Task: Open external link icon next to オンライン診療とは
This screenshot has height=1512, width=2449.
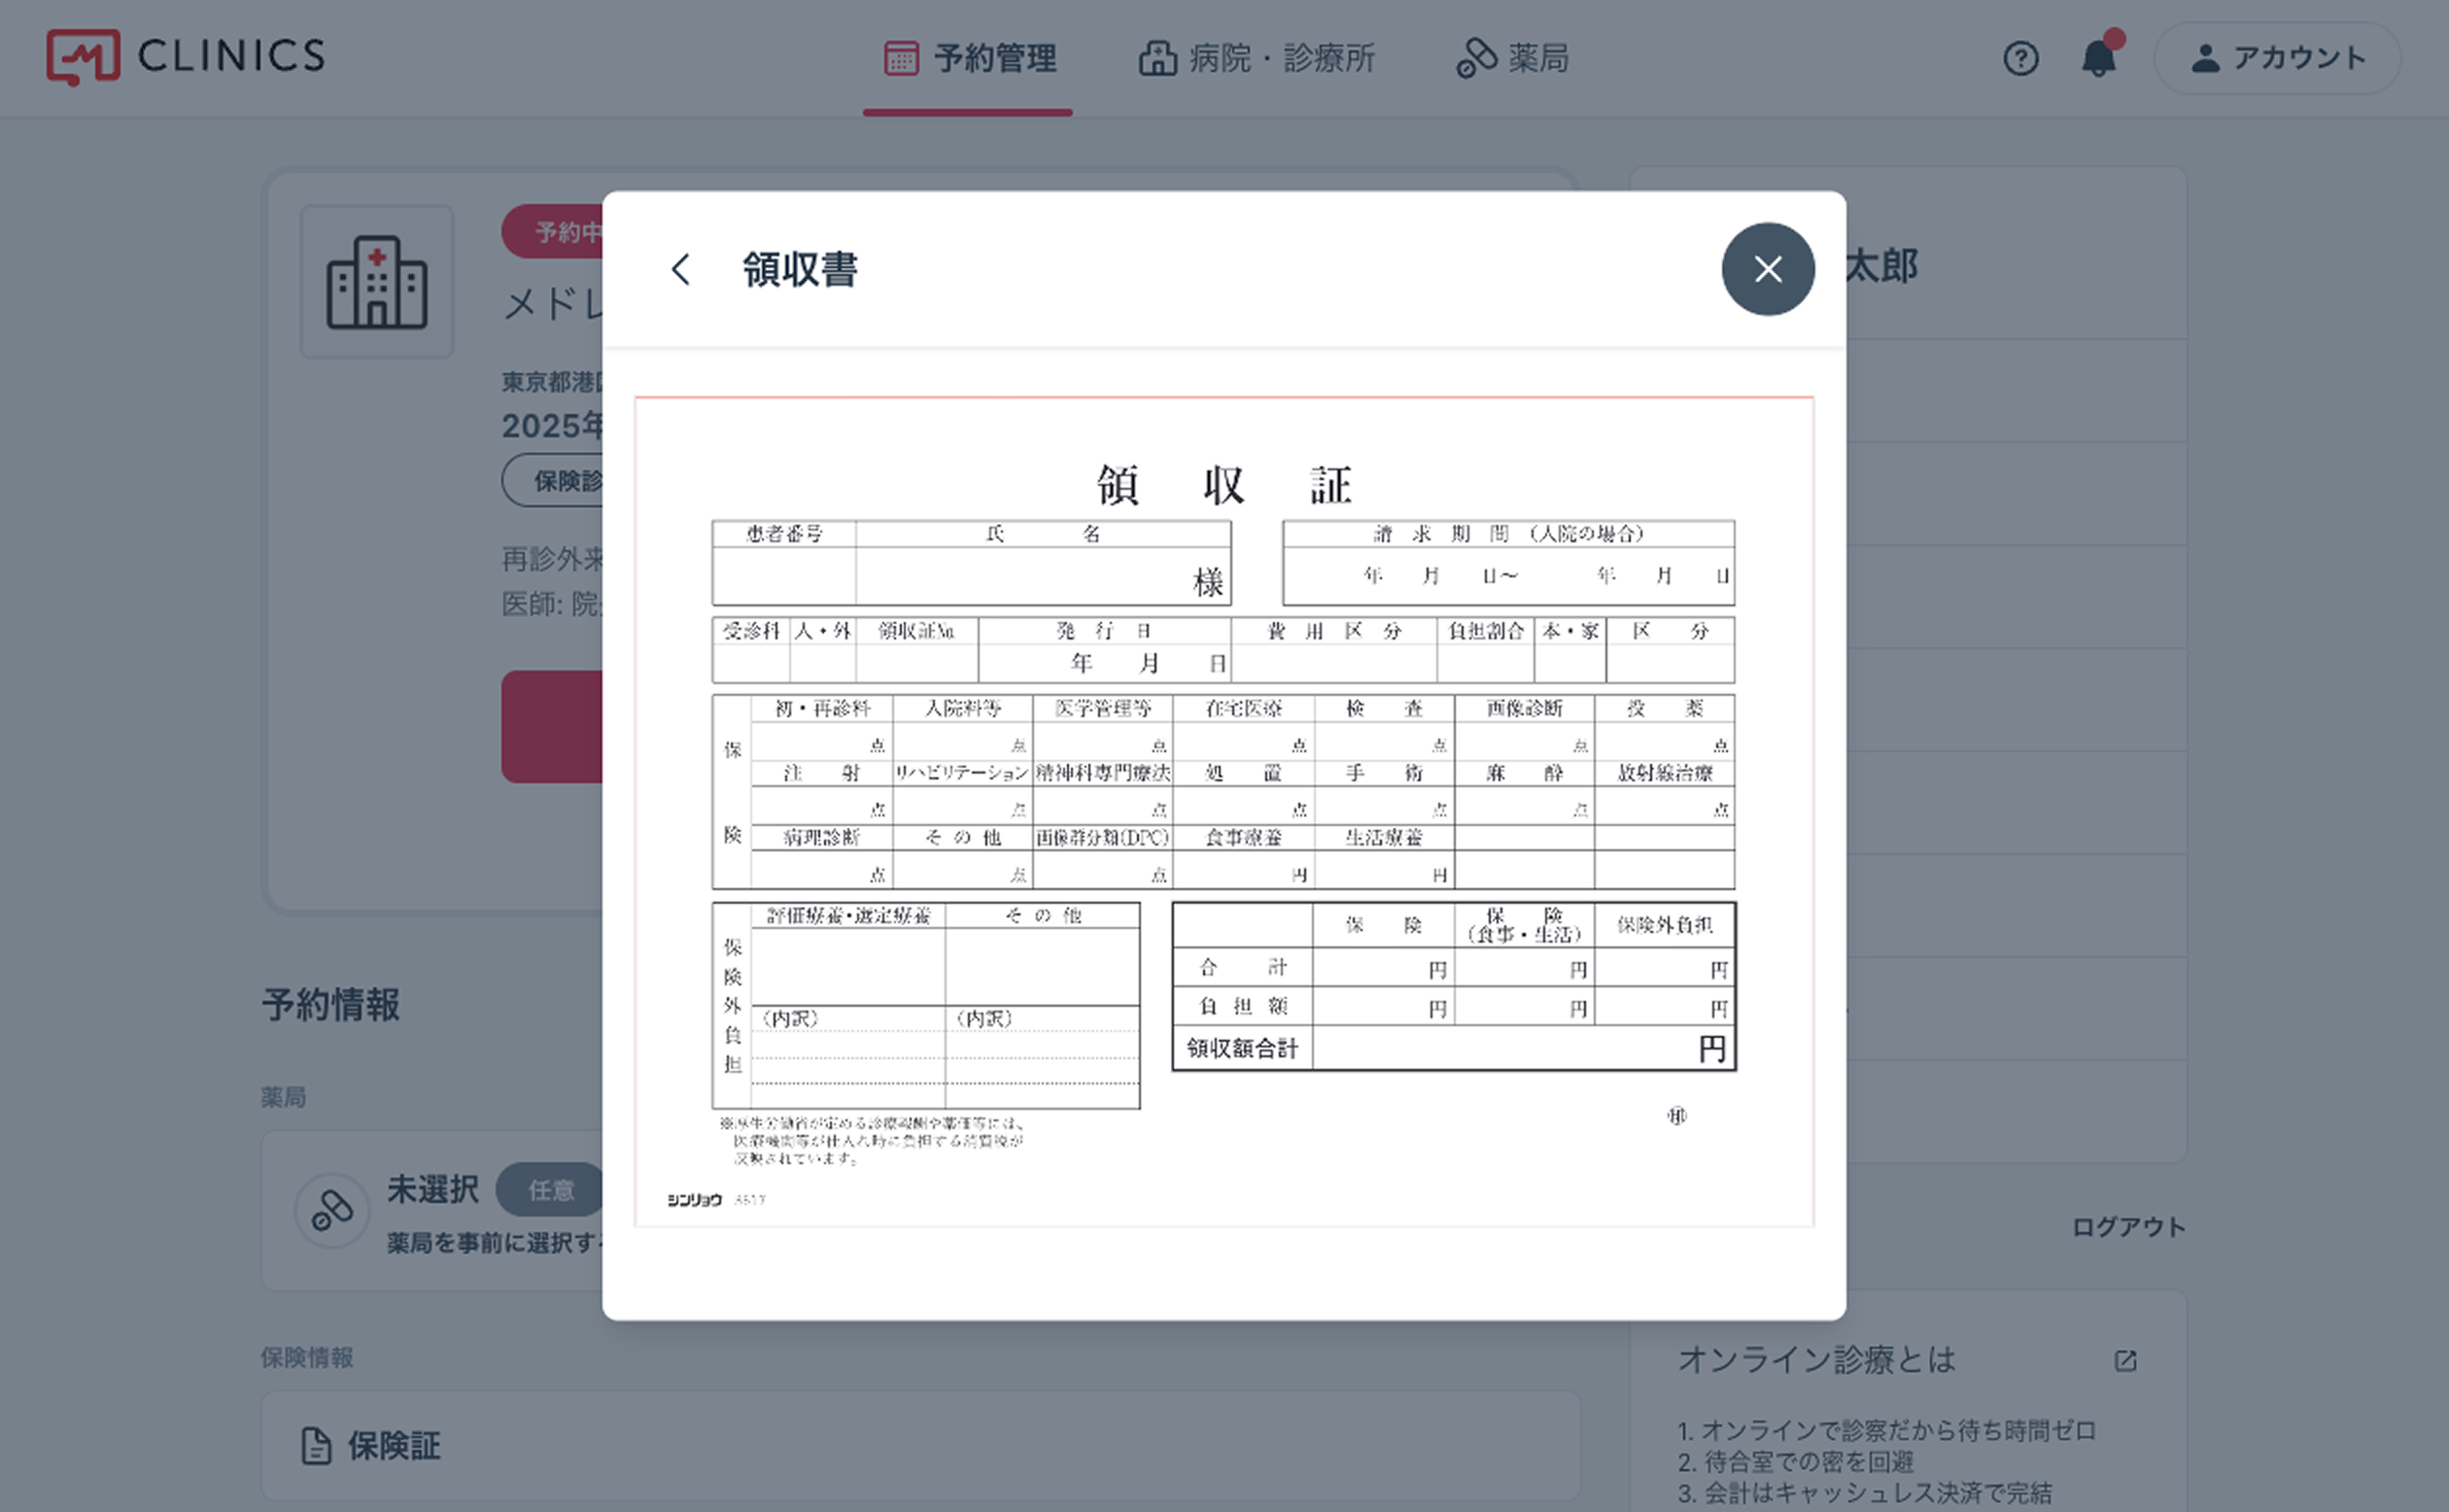Action: point(2125,1360)
